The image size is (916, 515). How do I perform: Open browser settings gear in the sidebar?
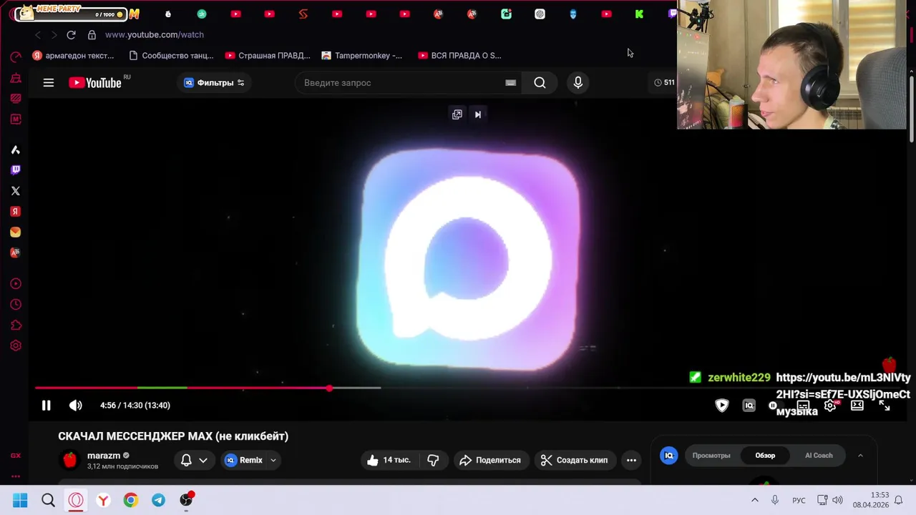(16, 346)
